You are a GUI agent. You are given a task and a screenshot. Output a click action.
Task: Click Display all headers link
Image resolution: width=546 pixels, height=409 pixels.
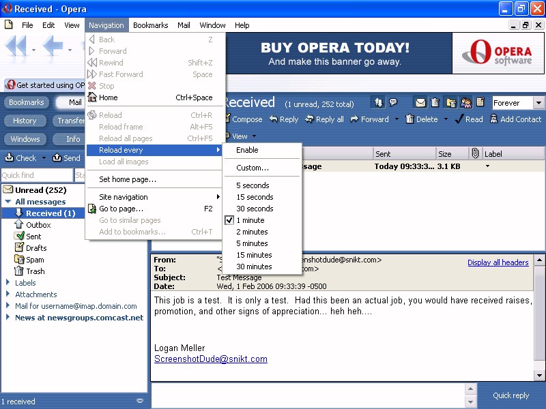498,262
